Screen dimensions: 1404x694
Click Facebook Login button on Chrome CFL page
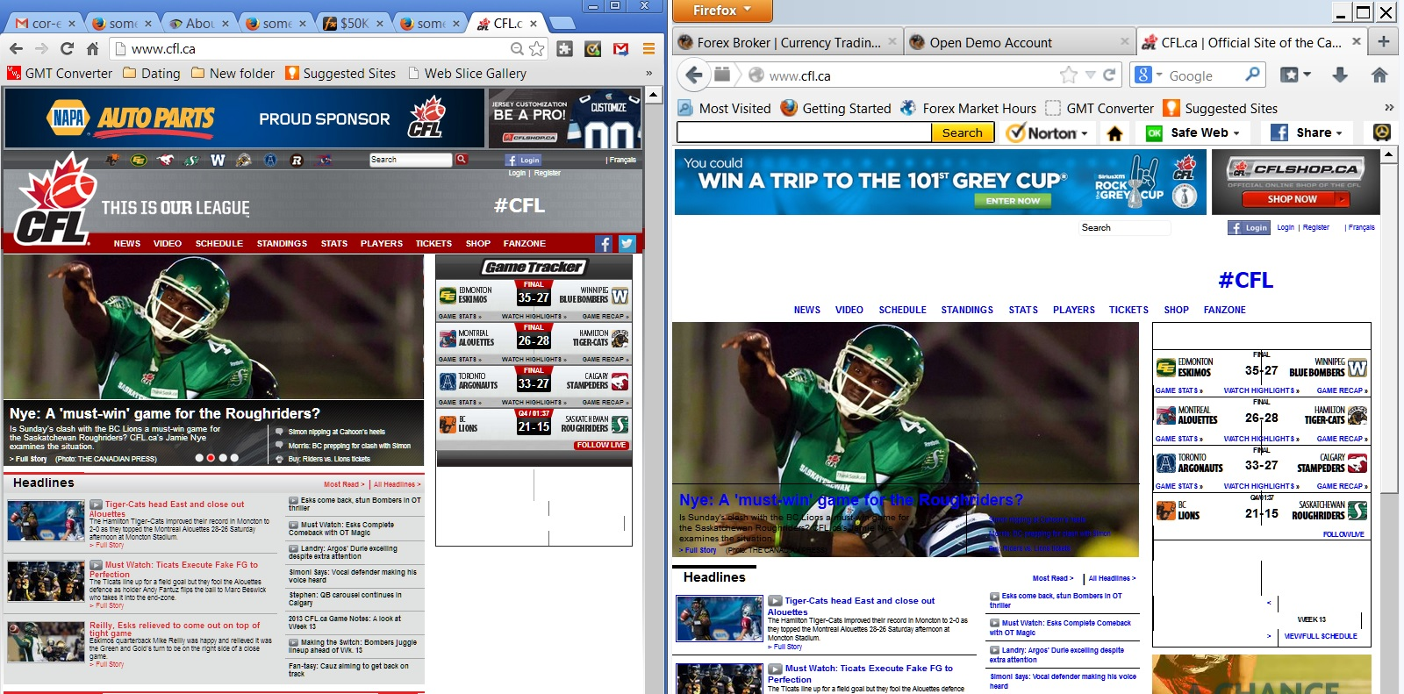[x=523, y=160]
